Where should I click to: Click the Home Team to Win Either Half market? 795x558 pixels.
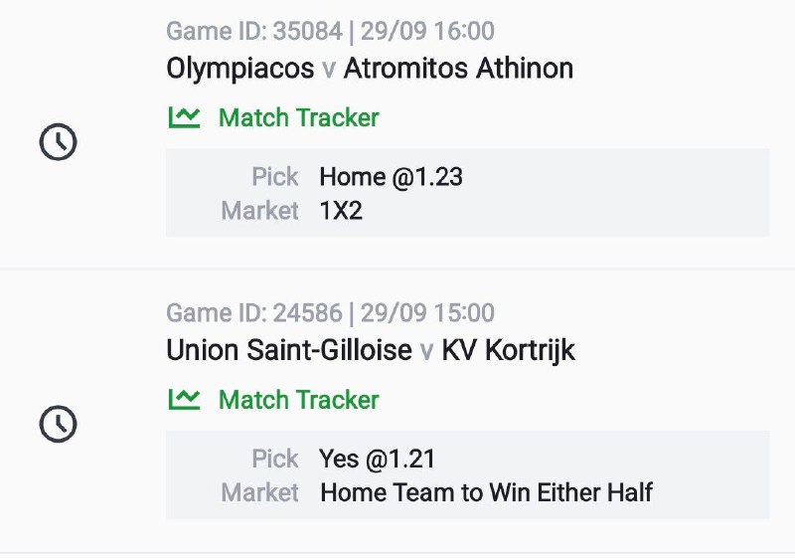486,492
